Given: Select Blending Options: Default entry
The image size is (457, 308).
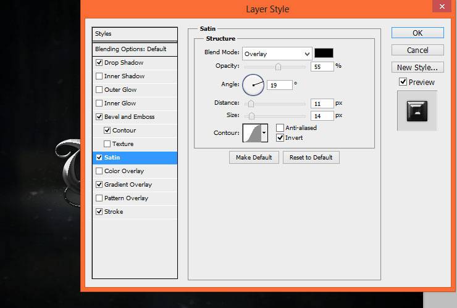Looking at the screenshot, I should (135, 49).
